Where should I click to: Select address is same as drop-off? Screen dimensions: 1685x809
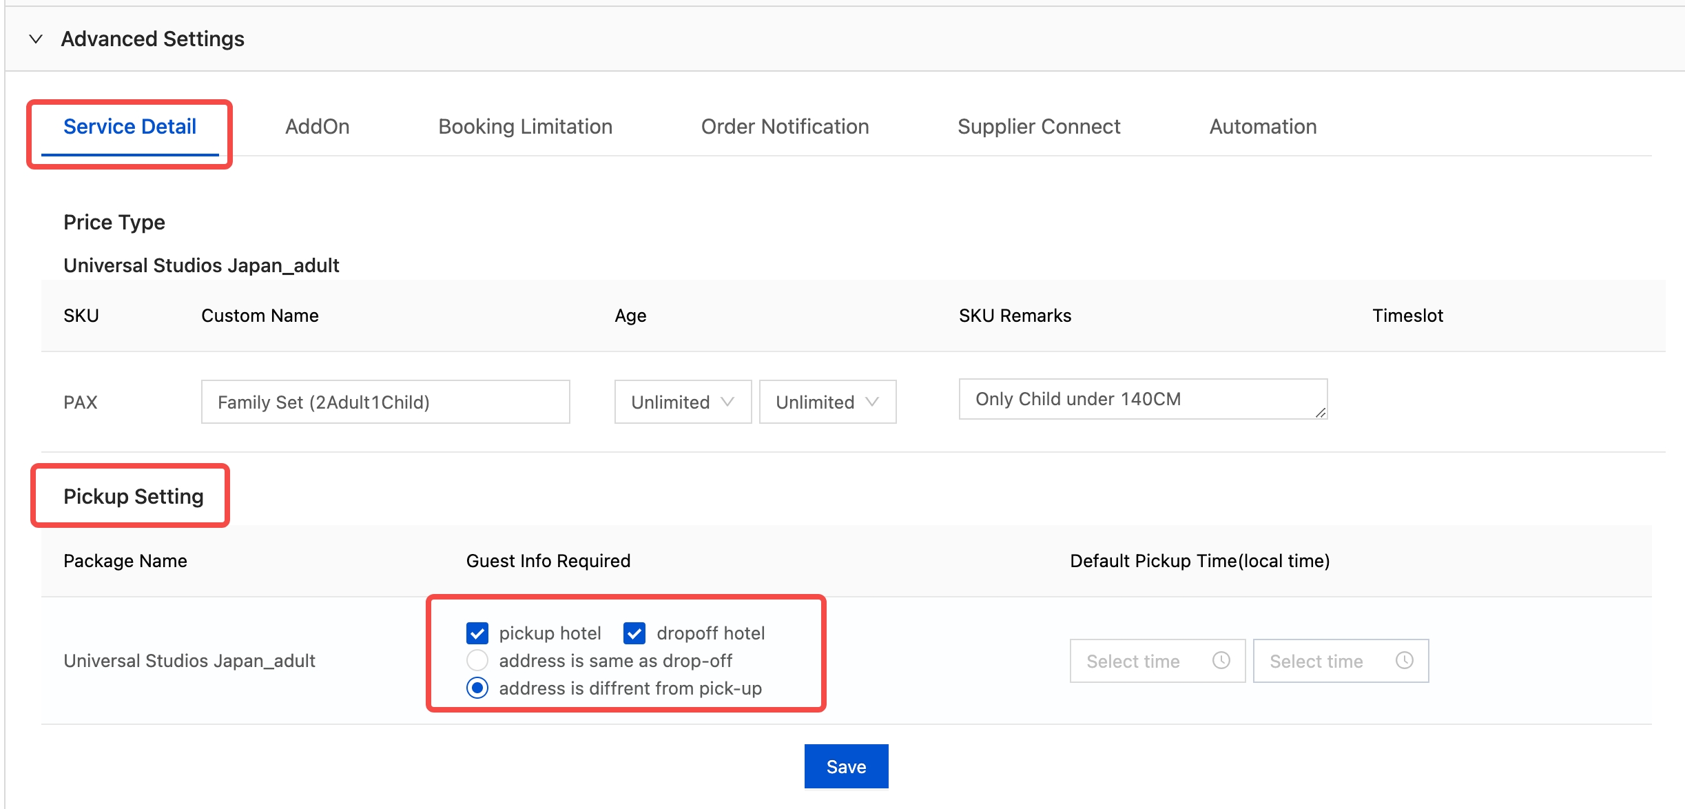click(x=477, y=660)
